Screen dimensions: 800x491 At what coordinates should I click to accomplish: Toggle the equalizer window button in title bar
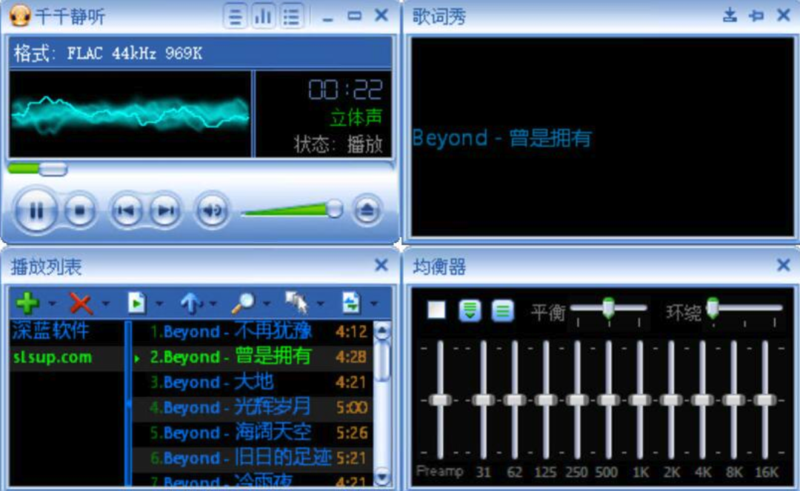tap(263, 17)
